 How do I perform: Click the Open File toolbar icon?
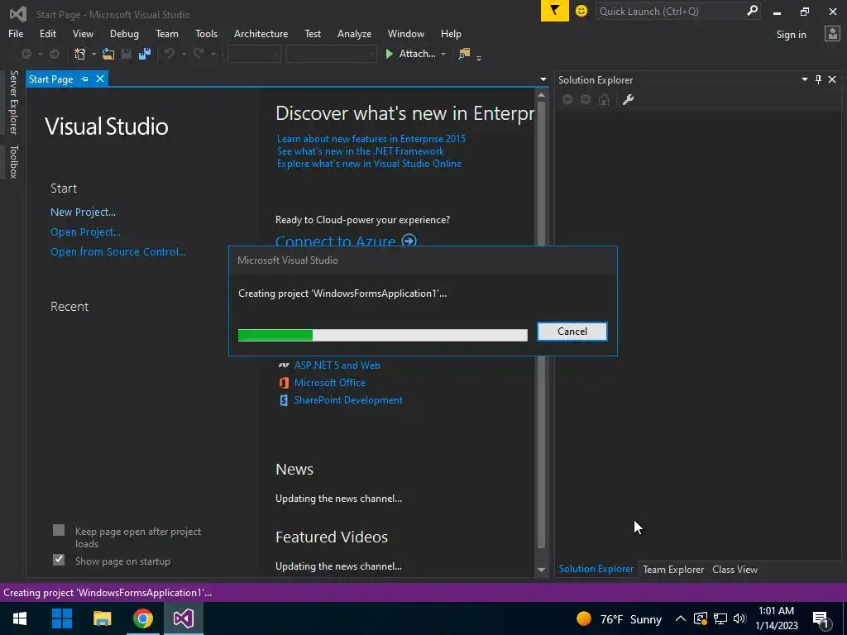click(x=108, y=54)
